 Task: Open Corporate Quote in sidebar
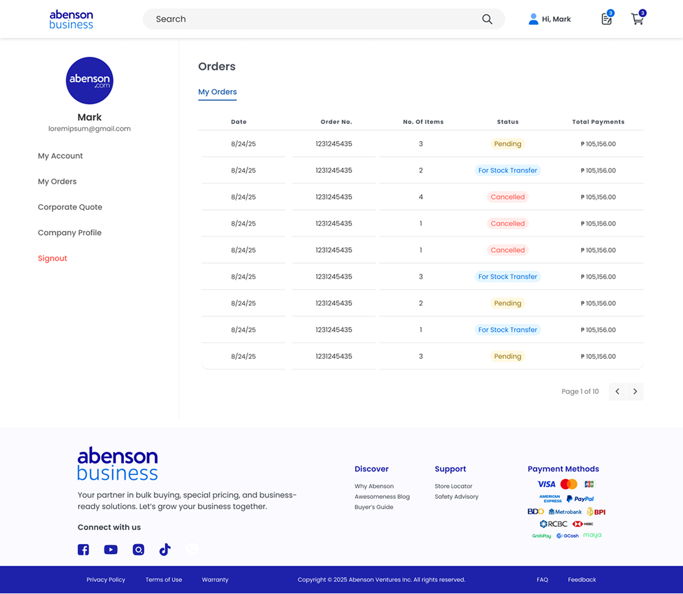70,207
